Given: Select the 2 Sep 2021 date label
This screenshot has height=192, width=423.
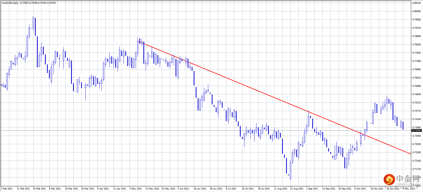Looking at the screenshot, I should [312, 189].
